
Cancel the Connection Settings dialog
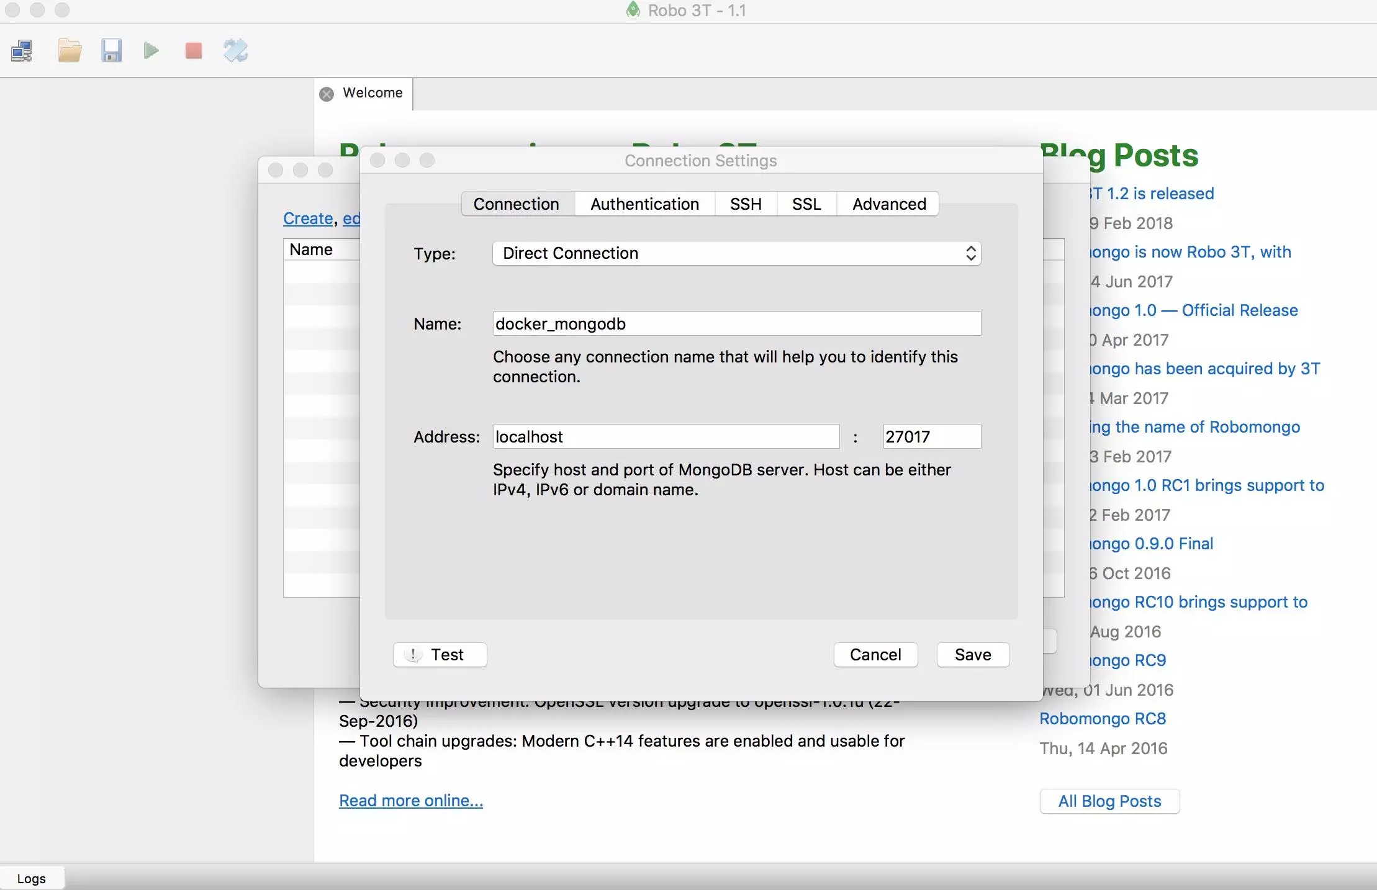pos(875,655)
